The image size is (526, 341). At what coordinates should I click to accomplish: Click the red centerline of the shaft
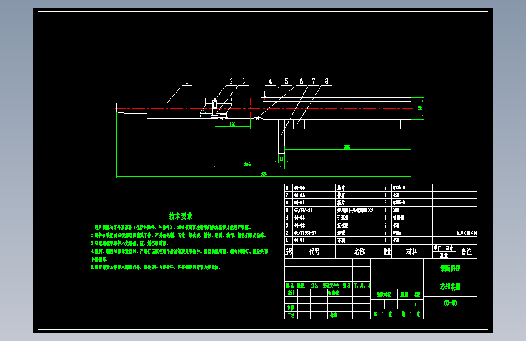(264, 108)
